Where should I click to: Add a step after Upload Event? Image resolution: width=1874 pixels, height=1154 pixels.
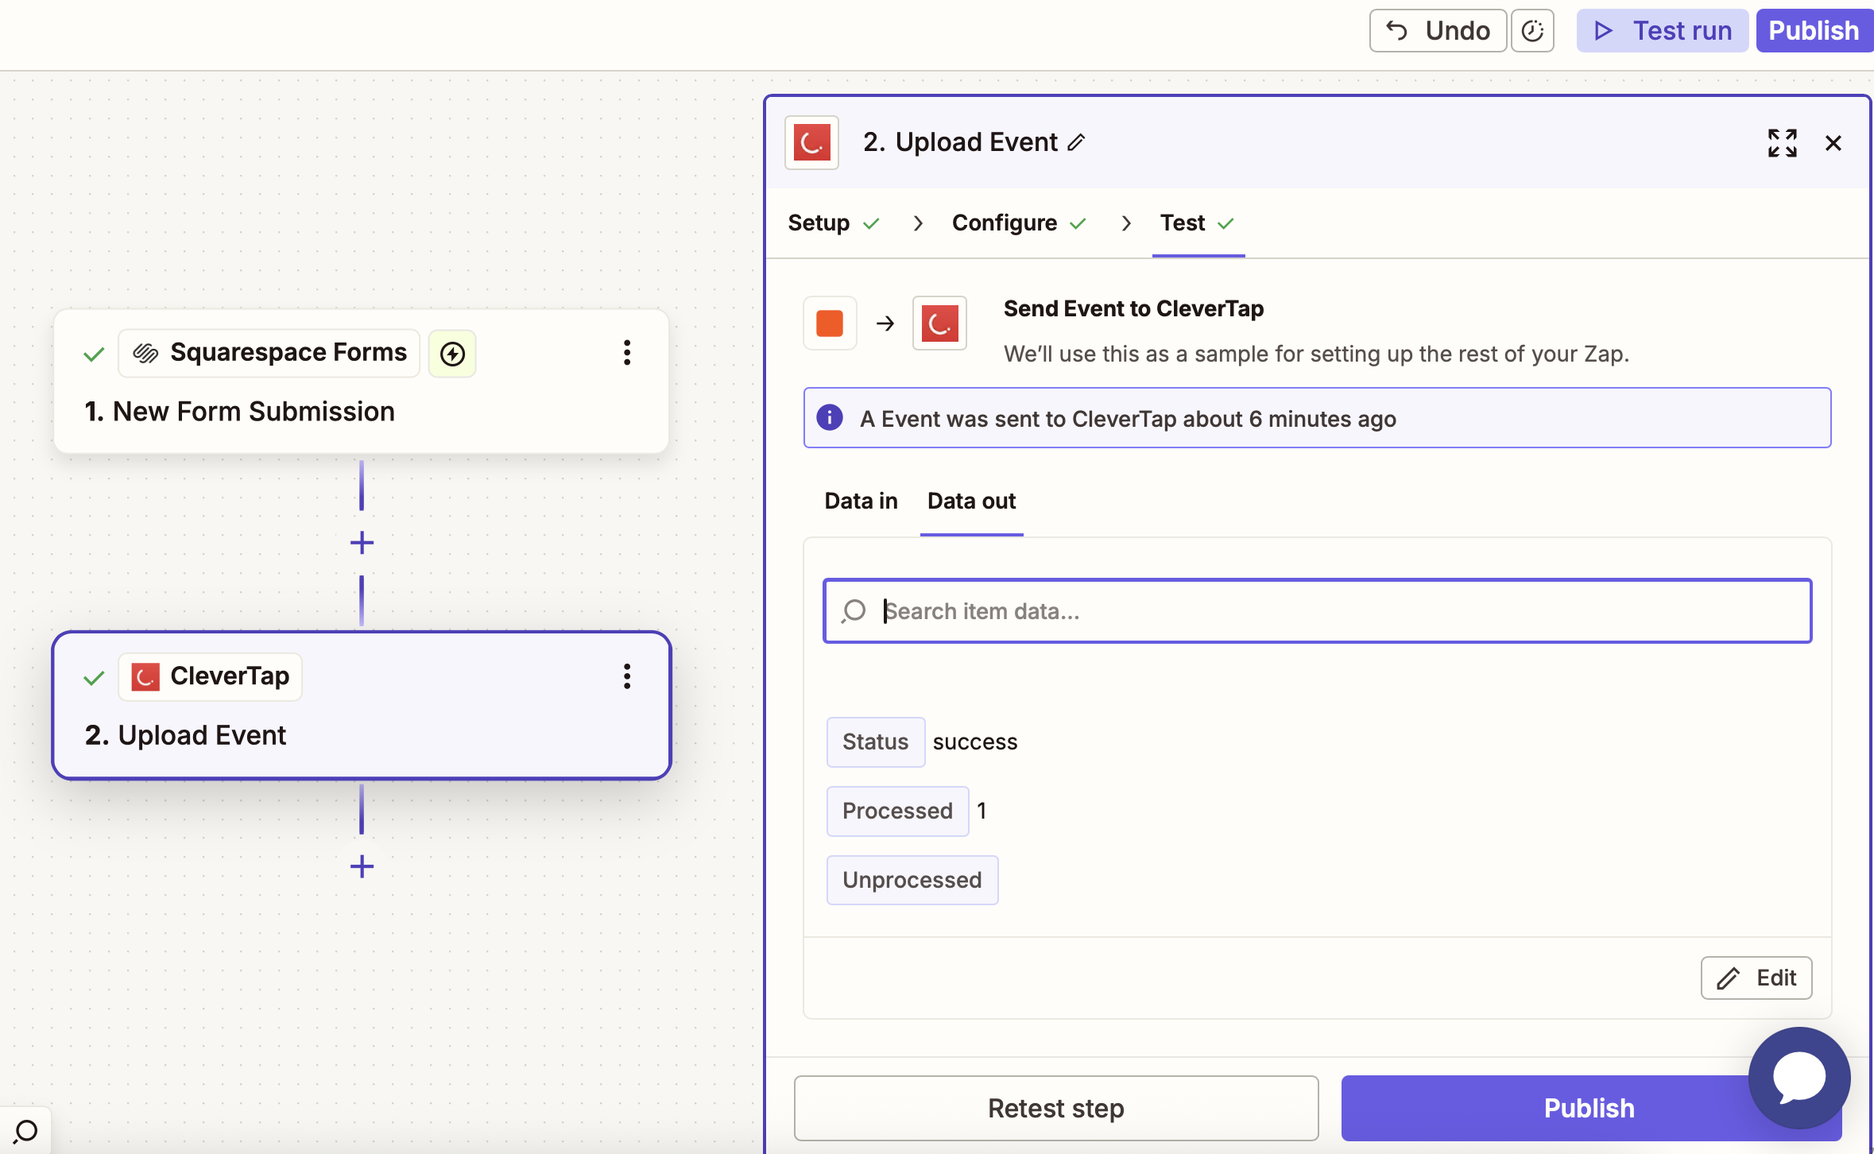tap(362, 866)
